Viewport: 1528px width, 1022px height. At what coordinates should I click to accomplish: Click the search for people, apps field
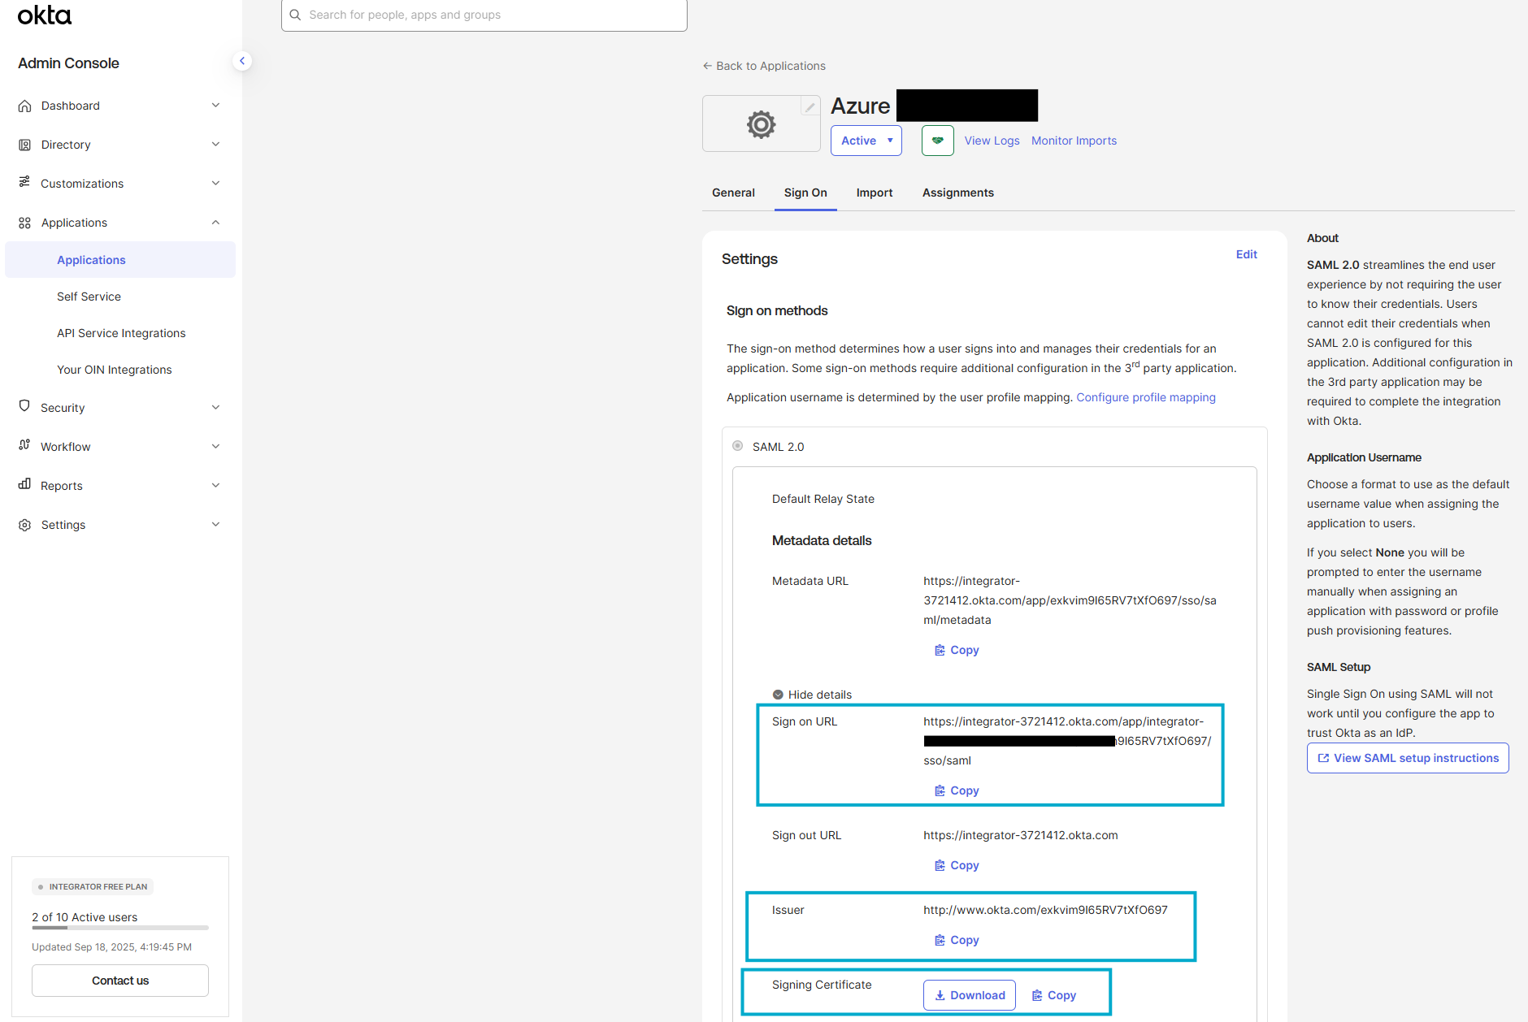pos(484,15)
